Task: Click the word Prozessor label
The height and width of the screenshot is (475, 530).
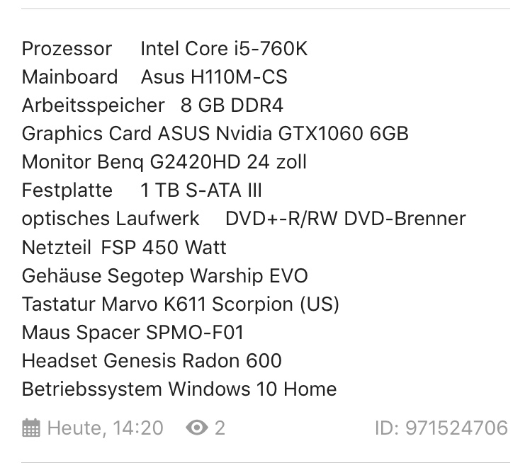Action: pyautogui.click(x=67, y=49)
